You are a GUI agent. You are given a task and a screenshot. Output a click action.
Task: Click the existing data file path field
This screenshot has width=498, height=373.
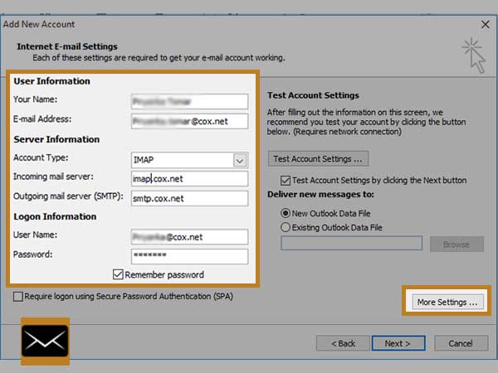coord(352,243)
